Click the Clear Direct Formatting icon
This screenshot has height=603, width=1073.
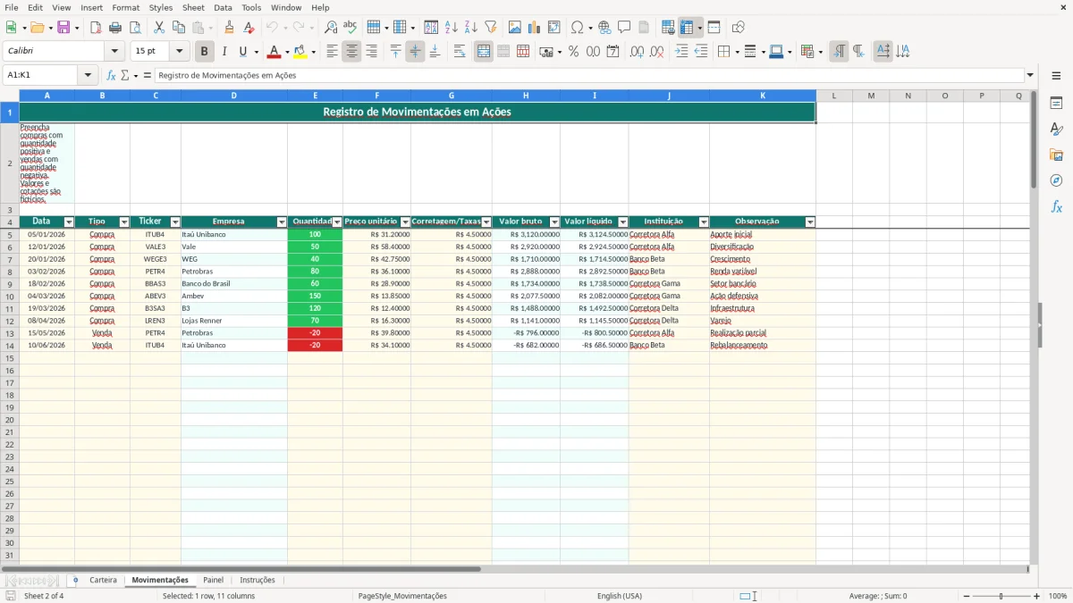(x=249, y=28)
